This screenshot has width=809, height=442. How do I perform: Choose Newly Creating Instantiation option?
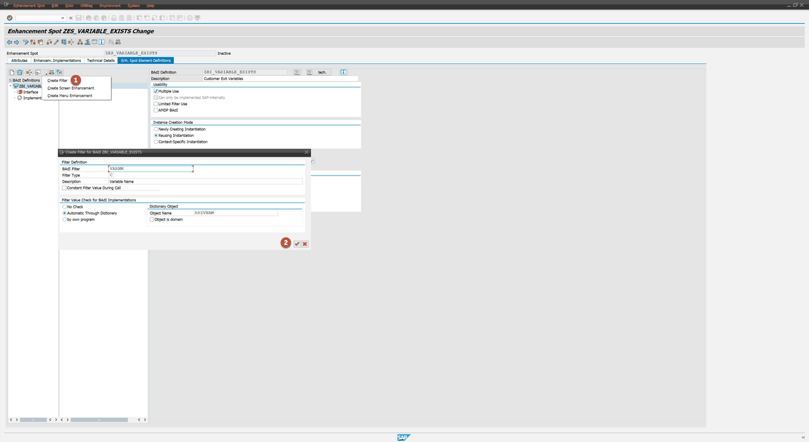pyautogui.click(x=155, y=129)
